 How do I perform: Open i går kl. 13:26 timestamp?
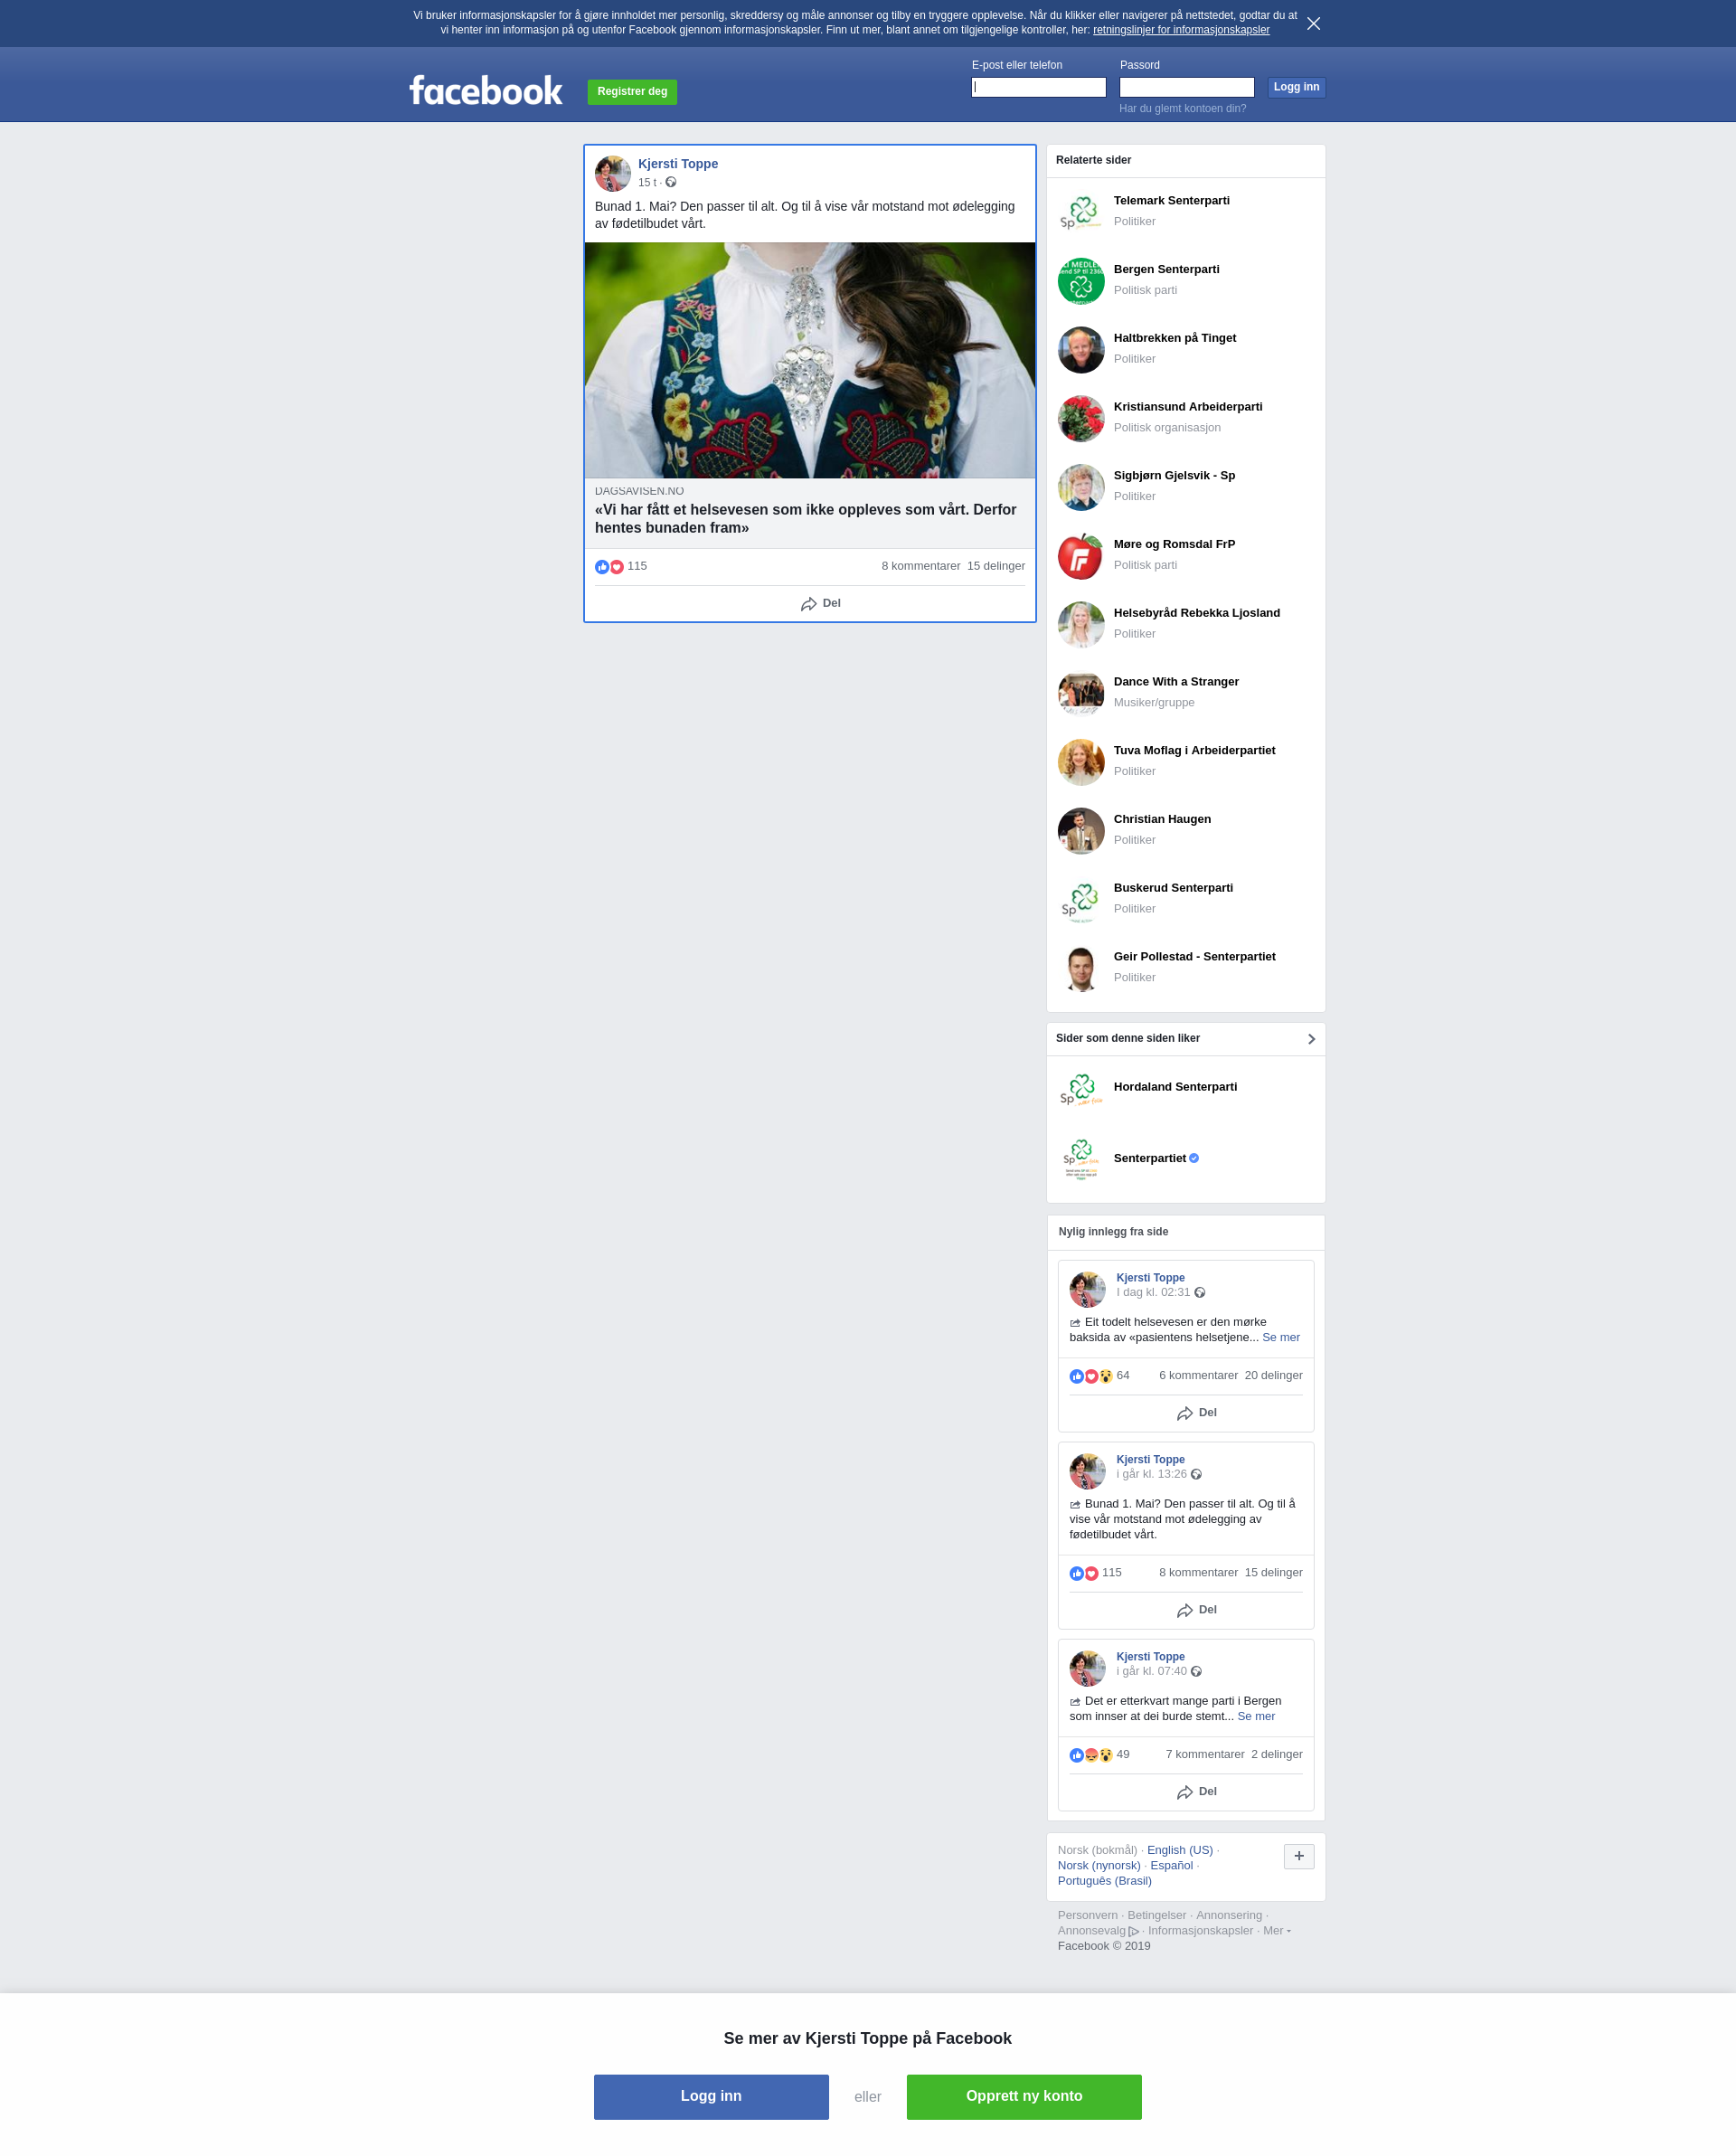(x=1151, y=1474)
